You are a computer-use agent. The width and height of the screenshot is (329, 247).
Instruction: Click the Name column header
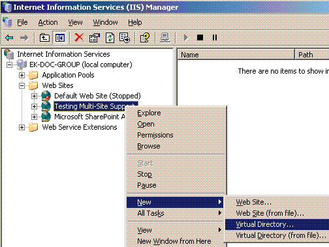[236, 55]
